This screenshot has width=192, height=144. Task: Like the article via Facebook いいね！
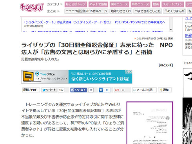click(78, 90)
